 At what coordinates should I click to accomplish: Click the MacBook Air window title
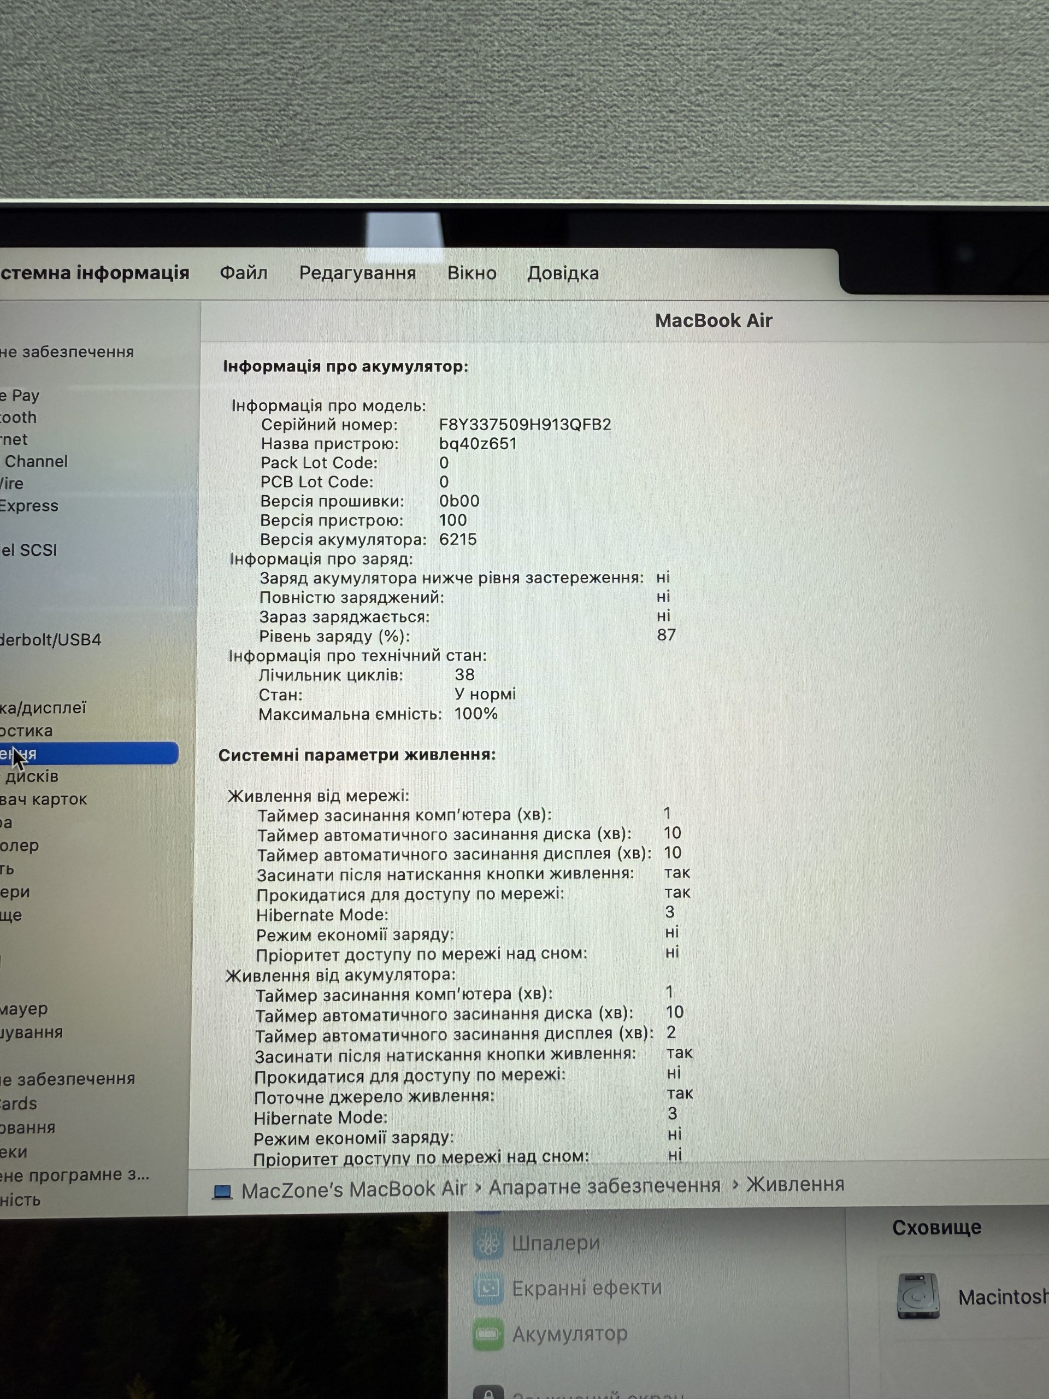713,320
